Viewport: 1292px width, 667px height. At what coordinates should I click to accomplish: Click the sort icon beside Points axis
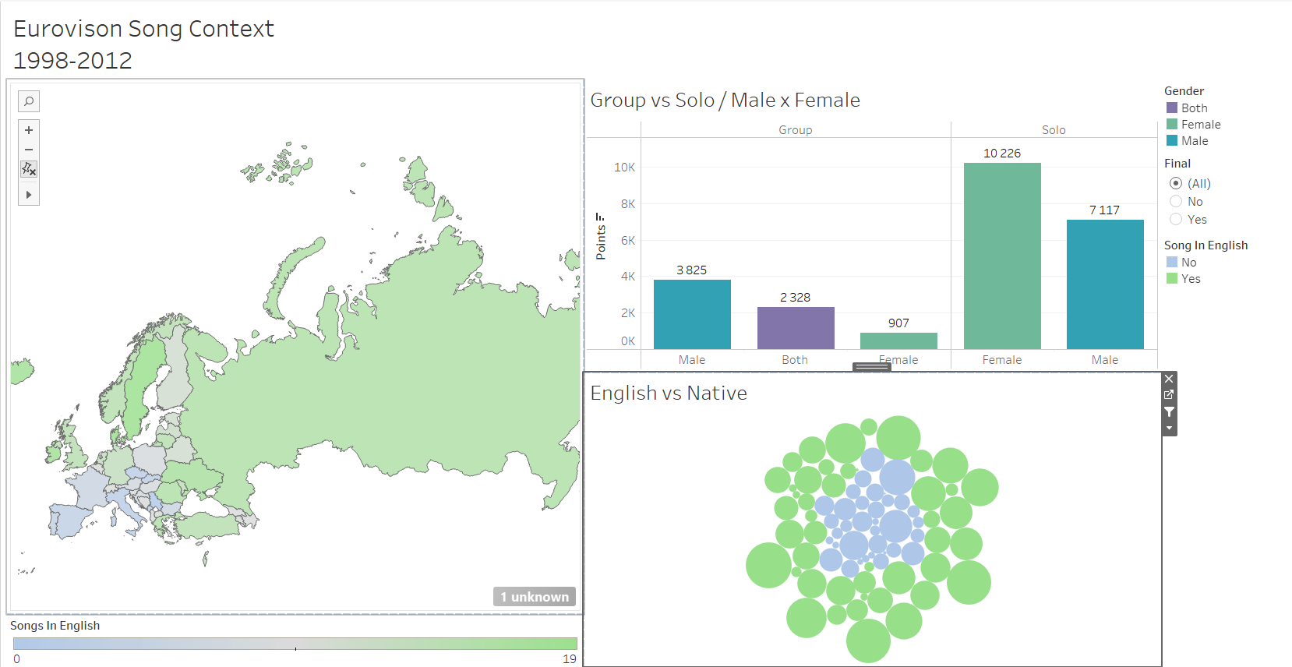(600, 217)
